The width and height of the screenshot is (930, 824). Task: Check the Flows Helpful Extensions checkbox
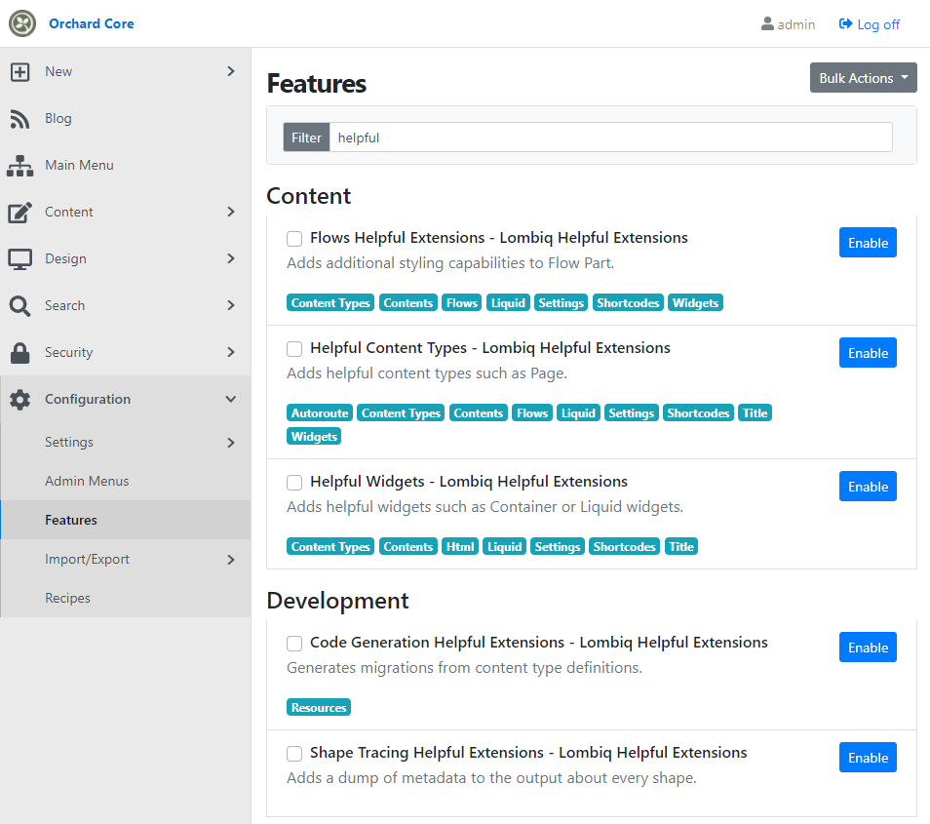click(x=294, y=239)
